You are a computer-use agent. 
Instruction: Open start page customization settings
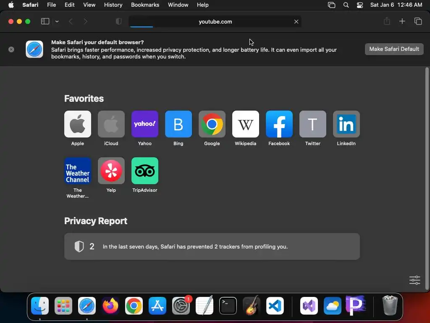[414, 280]
